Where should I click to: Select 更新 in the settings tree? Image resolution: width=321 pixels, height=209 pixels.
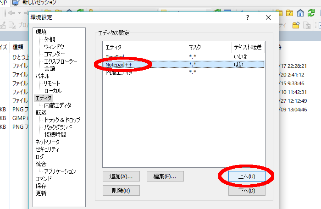[41, 193]
